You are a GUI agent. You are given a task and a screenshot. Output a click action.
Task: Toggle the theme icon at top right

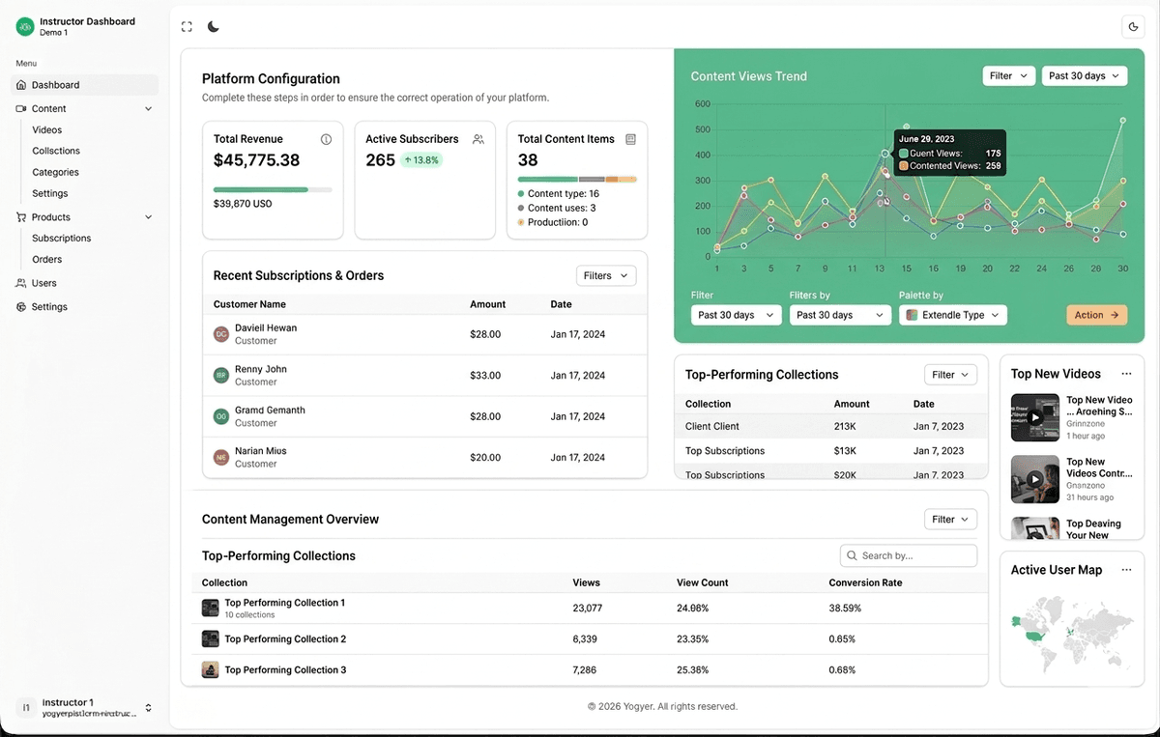(x=1133, y=26)
